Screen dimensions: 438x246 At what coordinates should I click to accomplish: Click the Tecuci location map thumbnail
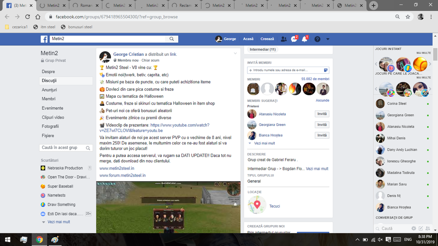[x=257, y=205]
